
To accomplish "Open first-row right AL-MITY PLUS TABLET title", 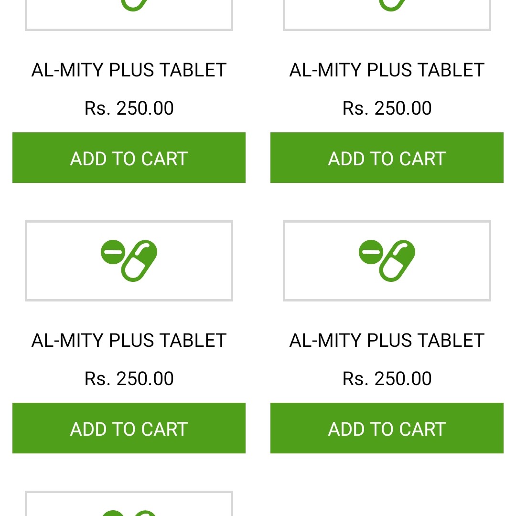I will [x=387, y=70].
